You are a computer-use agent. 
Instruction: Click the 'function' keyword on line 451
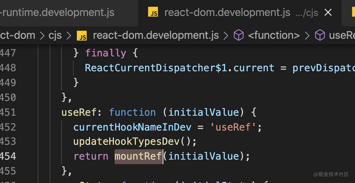point(132,112)
